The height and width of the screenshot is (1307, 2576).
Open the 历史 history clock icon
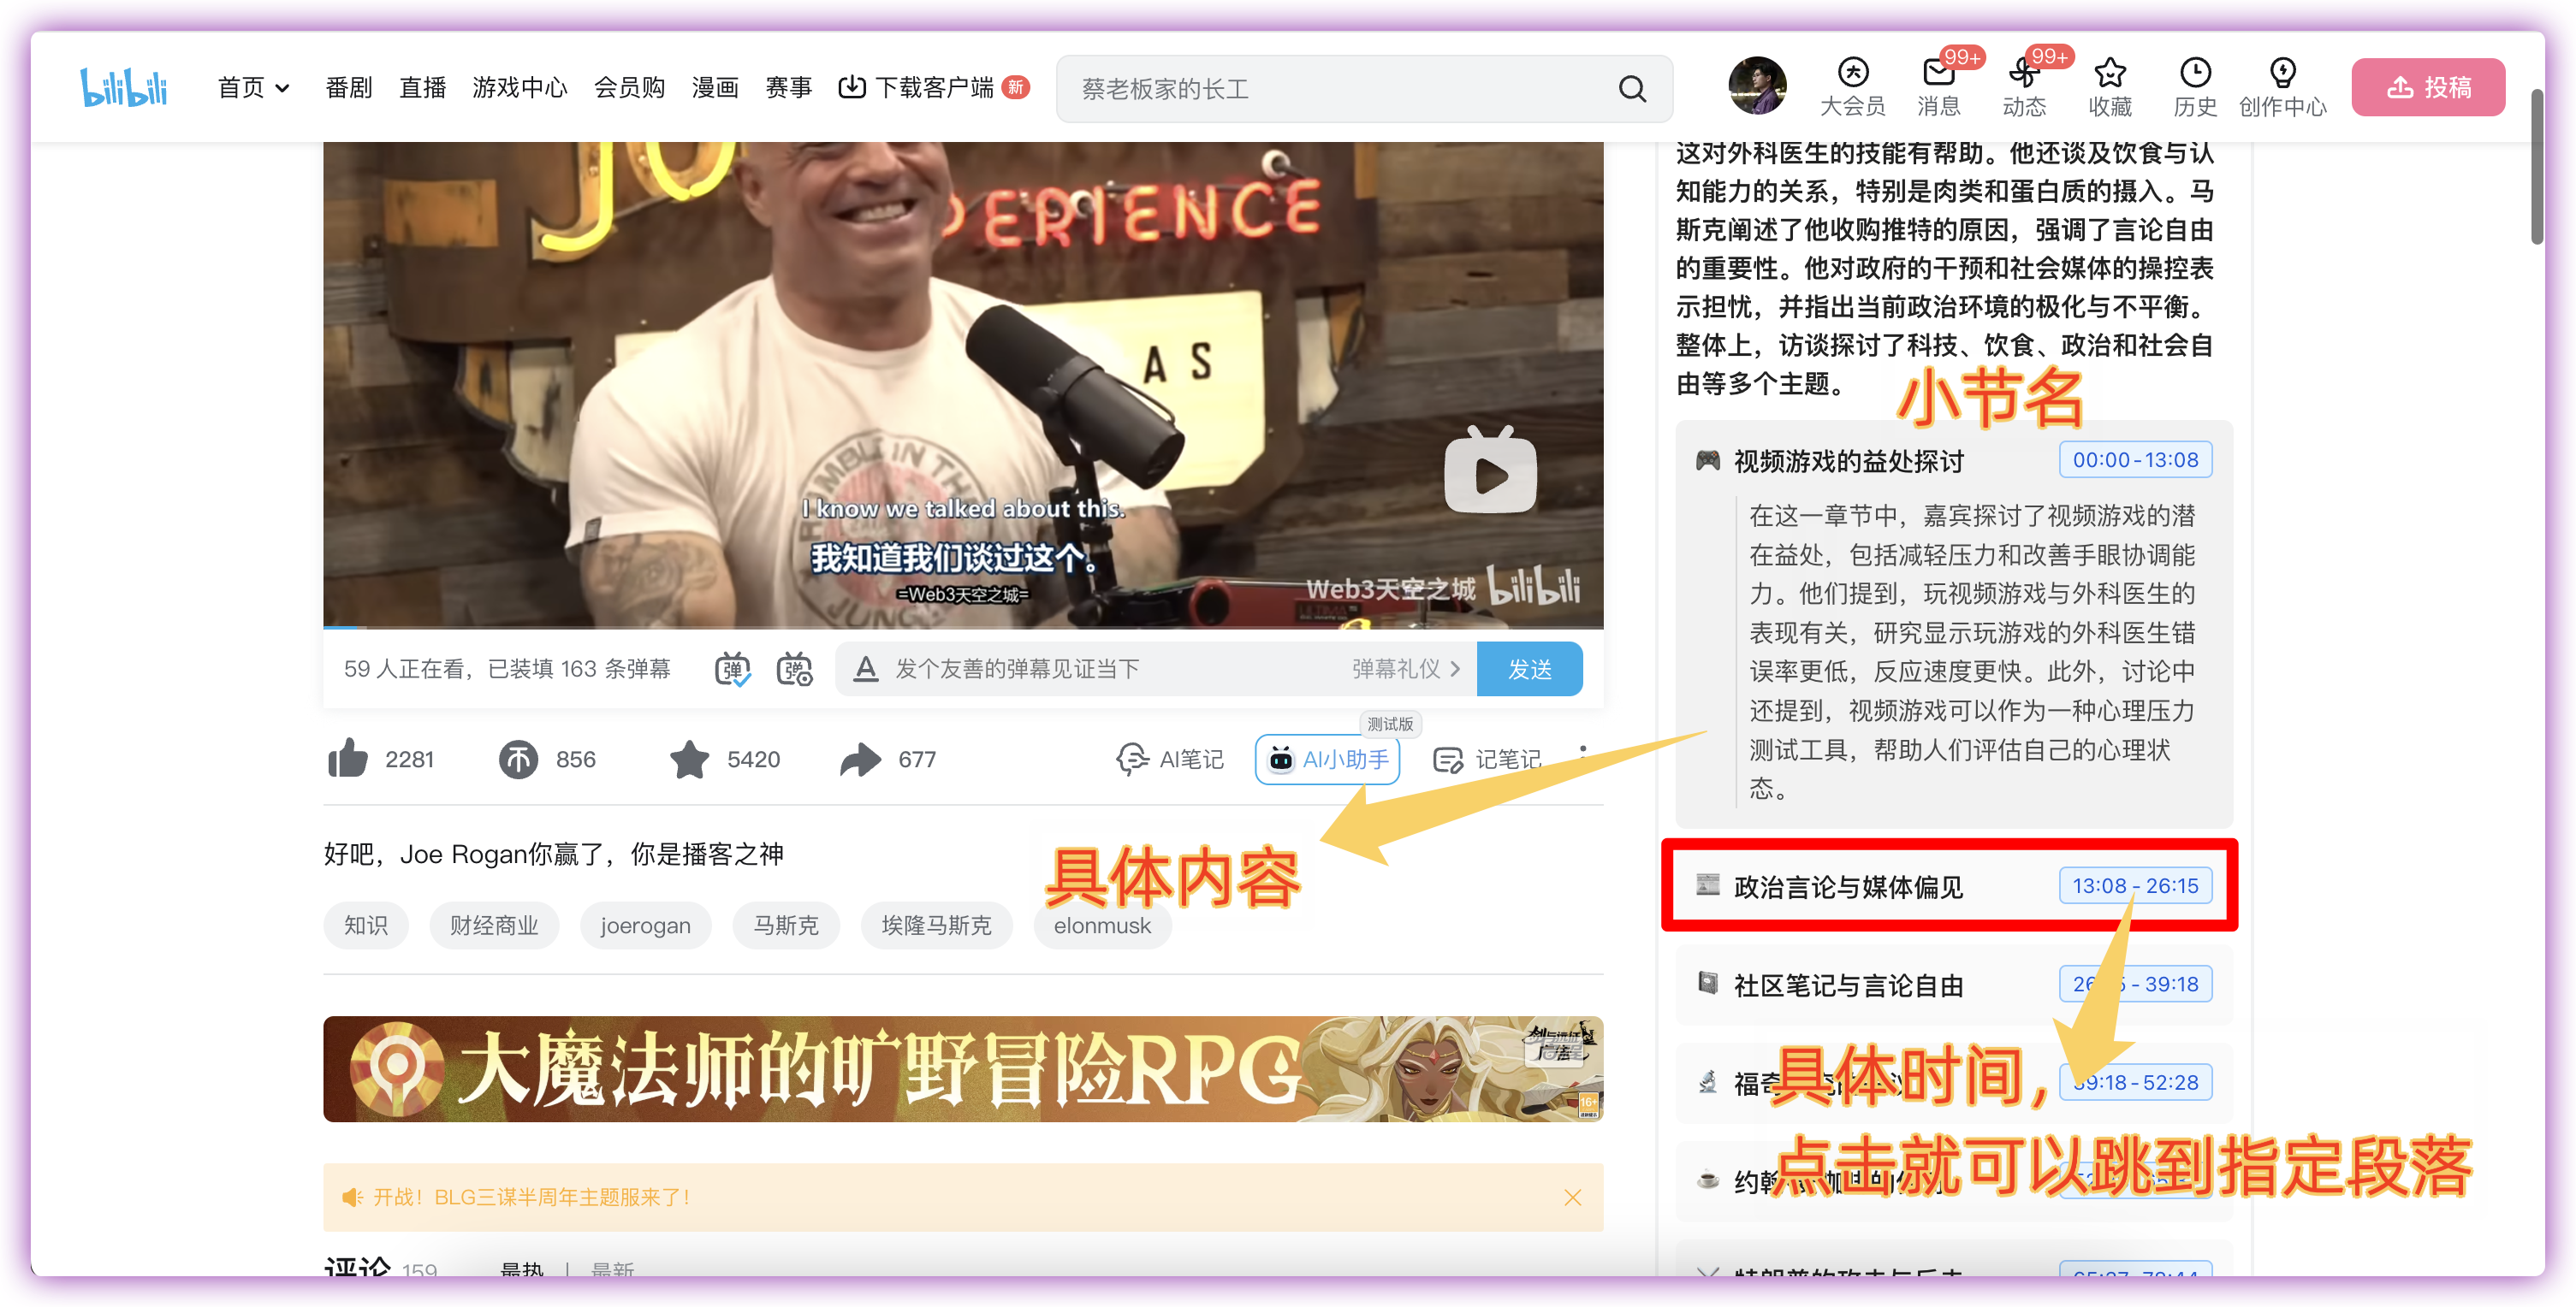click(x=2195, y=87)
